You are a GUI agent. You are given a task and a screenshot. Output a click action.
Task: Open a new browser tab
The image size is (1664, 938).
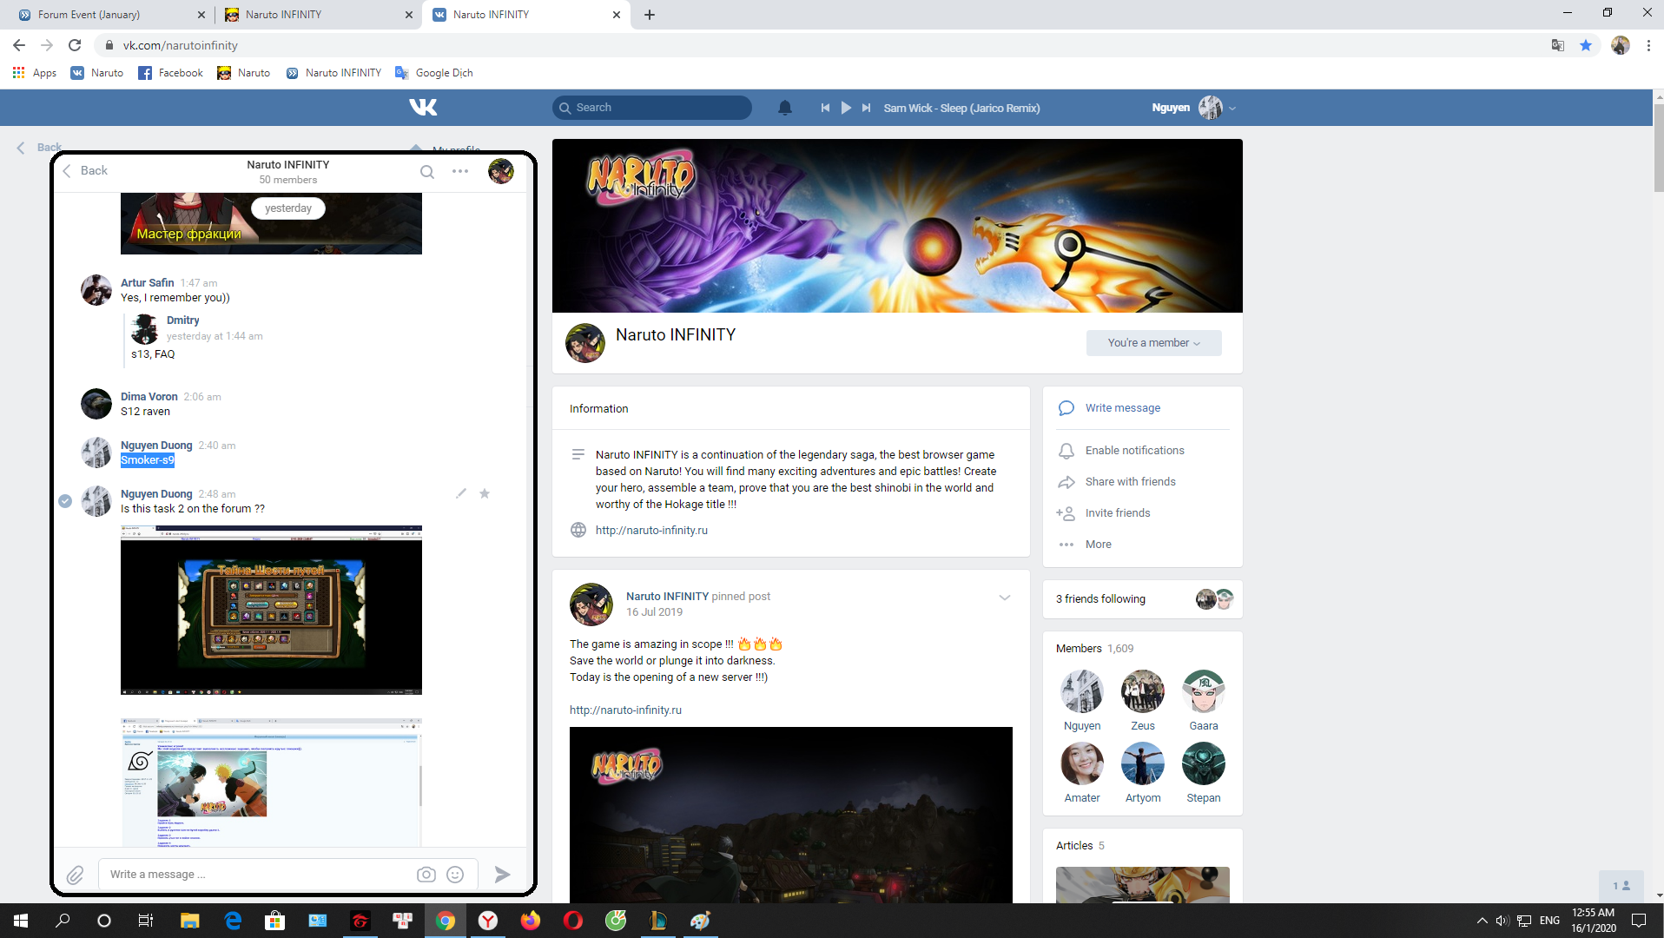click(650, 15)
